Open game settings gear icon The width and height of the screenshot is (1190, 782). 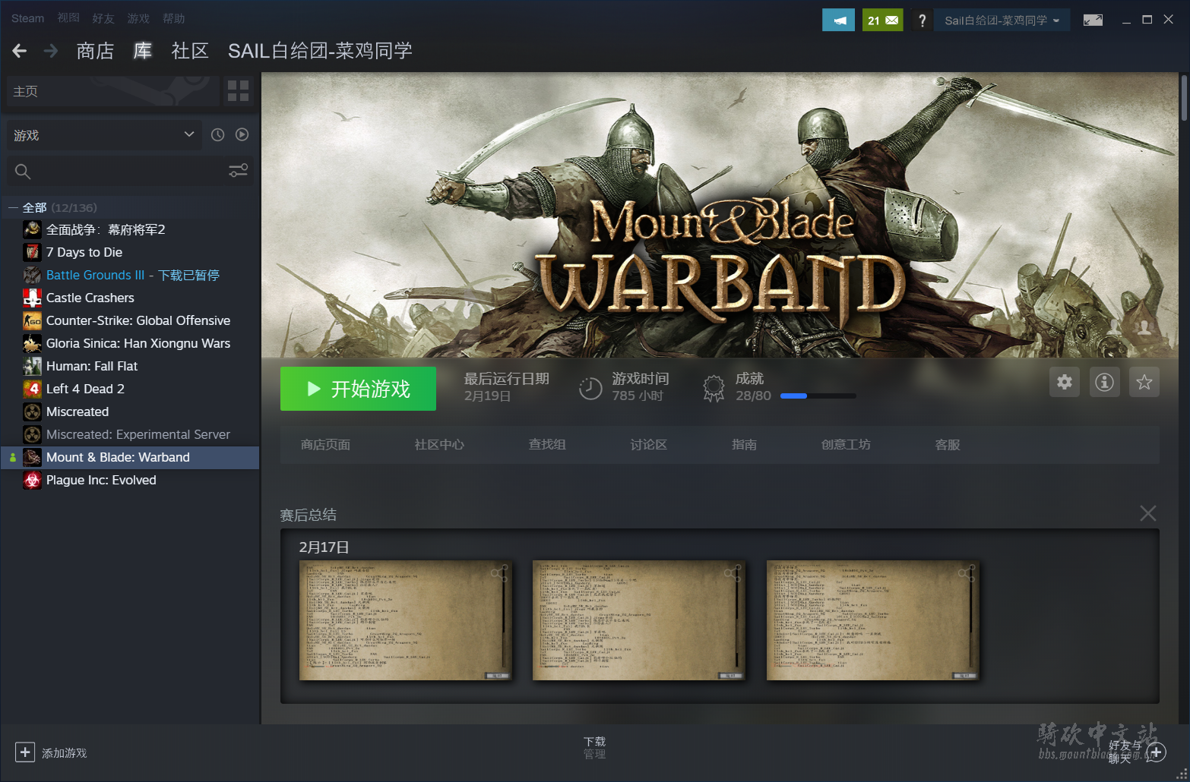[x=1065, y=382]
